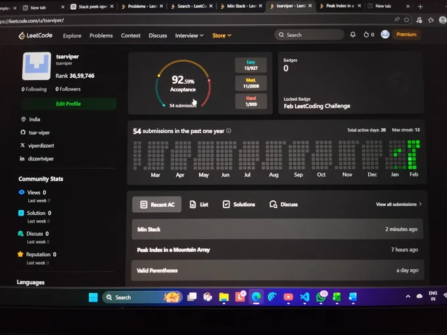The image size is (447, 335).
Task: Expand the Interview dropdown
Action: (x=189, y=35)
